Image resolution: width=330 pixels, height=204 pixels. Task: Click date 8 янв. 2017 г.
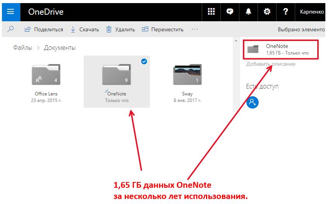click(187, 100)
